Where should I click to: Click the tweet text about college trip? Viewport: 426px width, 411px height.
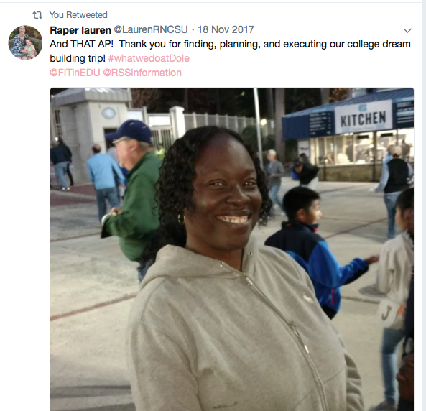(x=230, y=51)
